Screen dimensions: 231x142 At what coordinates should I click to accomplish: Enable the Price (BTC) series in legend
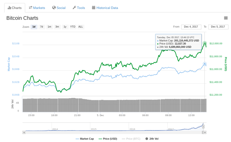pos(131,139)
